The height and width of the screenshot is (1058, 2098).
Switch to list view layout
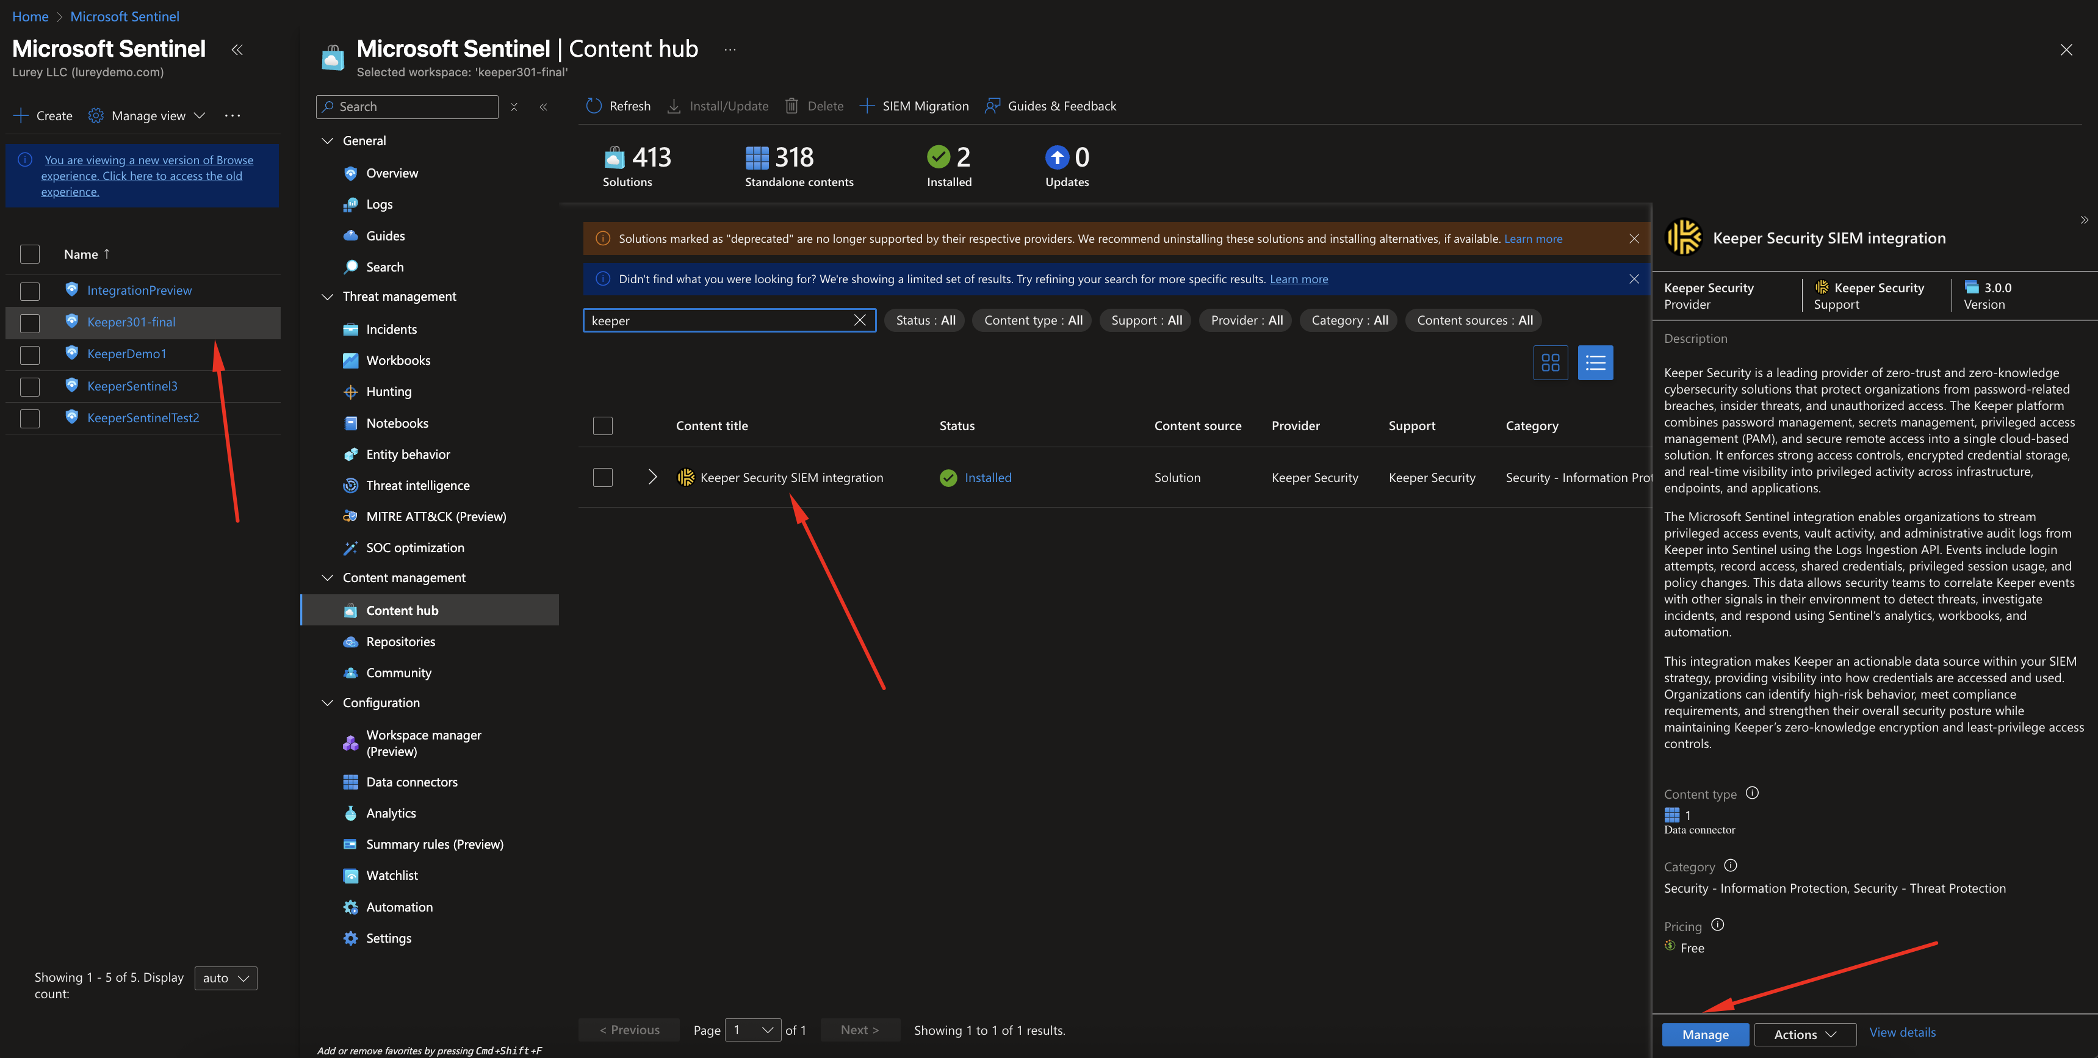click(x=1595, y=362)
